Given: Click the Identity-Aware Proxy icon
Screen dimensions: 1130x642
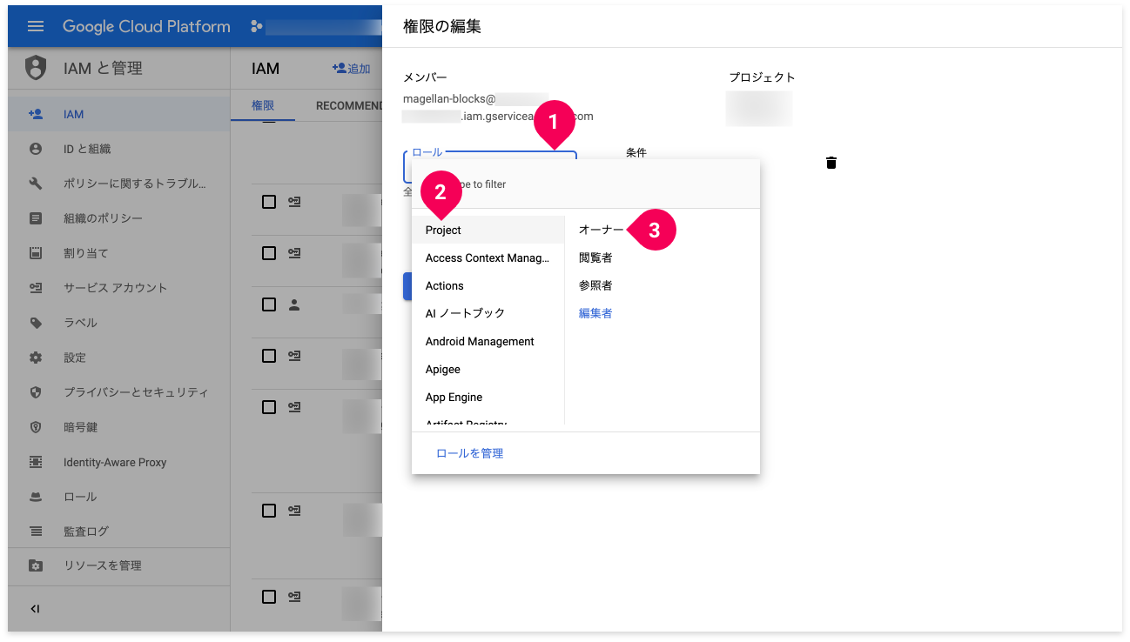Looking at the screenshot, I should coord(36,462).
